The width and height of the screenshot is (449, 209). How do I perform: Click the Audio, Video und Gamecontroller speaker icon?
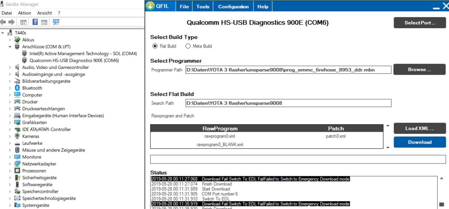coord(17,67)
